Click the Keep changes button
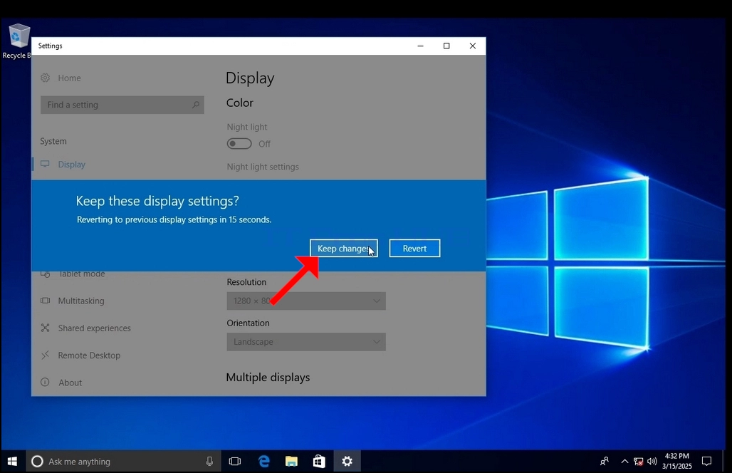732x473 pixels. (x=344, y=249)
